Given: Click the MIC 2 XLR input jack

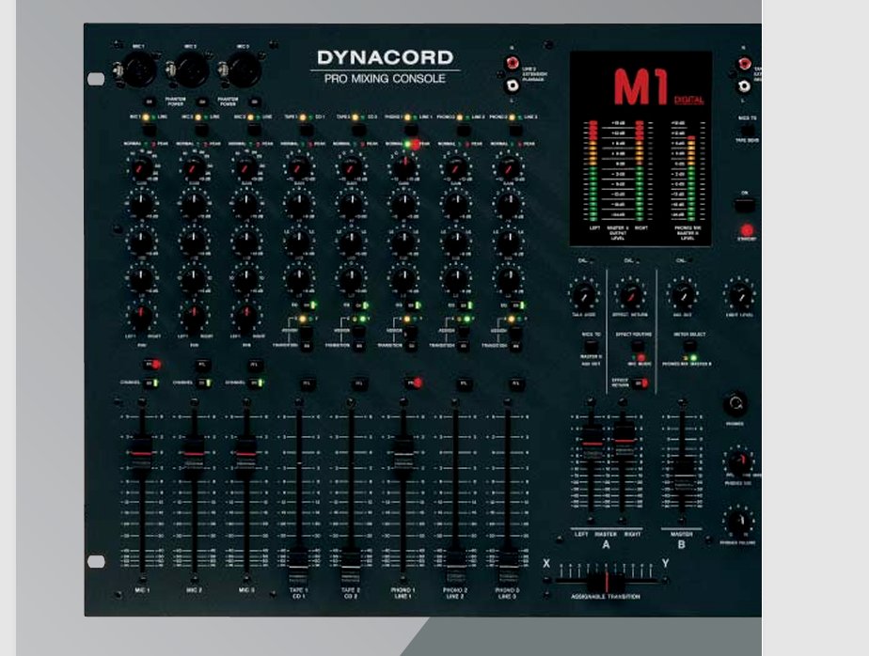Looking at the screenshot, I should tap(191, 70).
